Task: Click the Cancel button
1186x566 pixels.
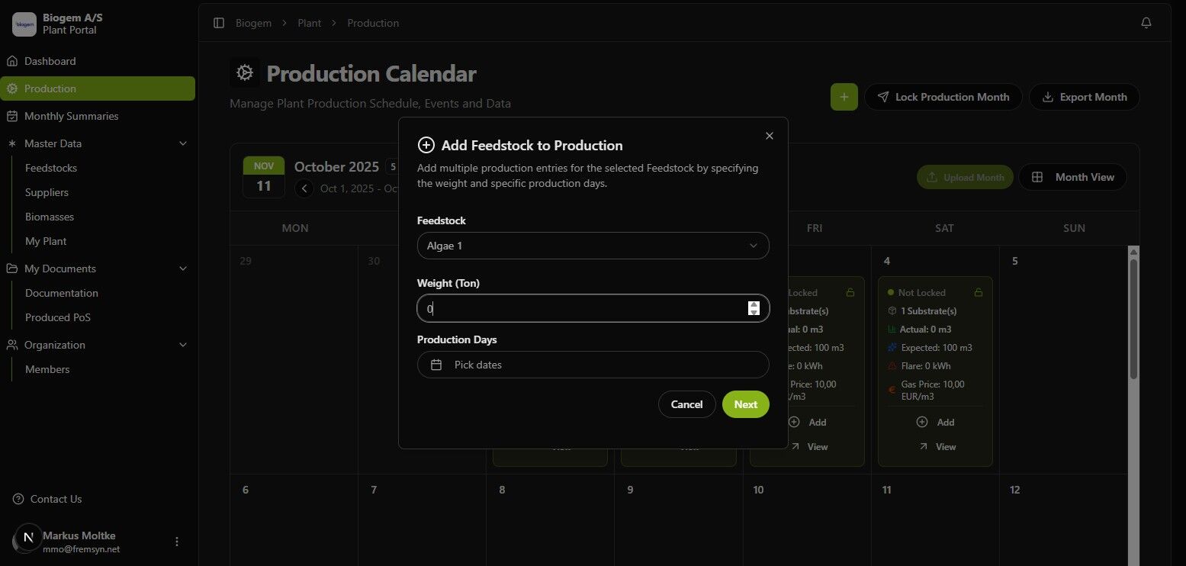Action: pos(686,404)
